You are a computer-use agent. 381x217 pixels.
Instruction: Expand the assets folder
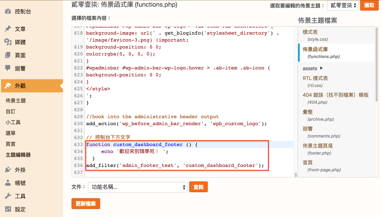point(313,68)
